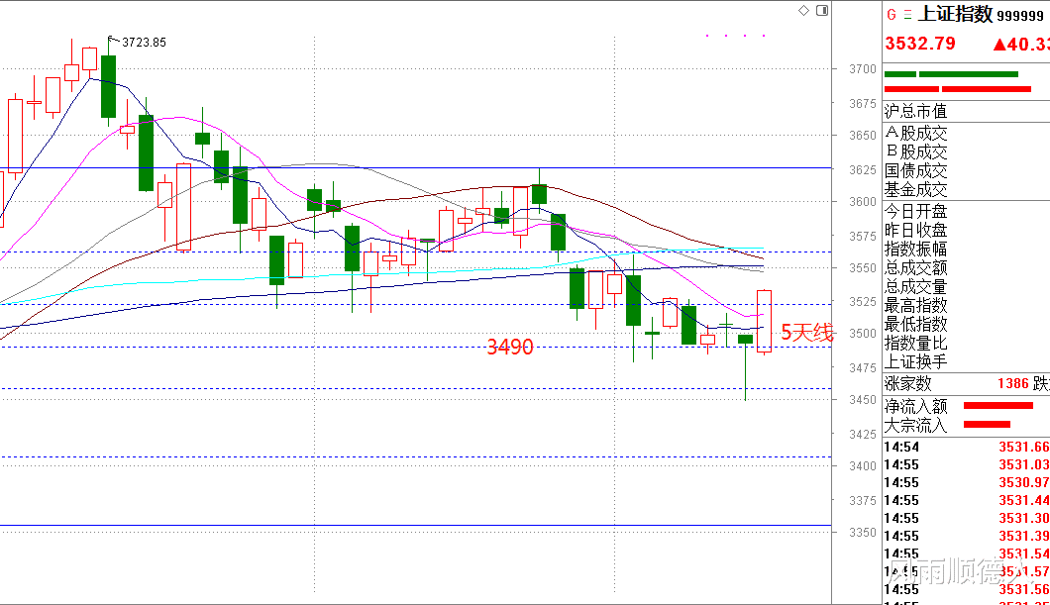Click the 3600 price axis label
Viewport: 1050px width, 605px height.
863,201
